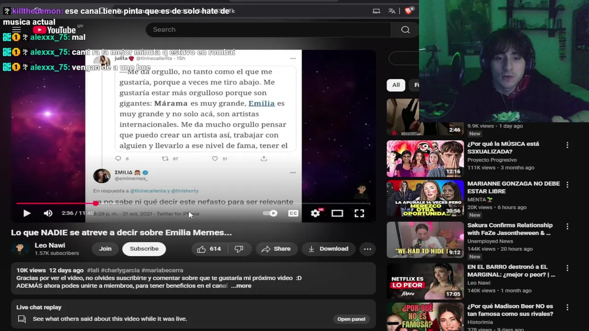The height and width of the screenshot is (331, 589).
Task: Click the live chat replay icon
Action: pyautogui.click(x=22, y=319)
